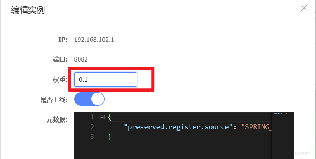Click the 192.168.102.1 IP address text
Screen dimensions: 316x159
pyautogui.click(x=94, y=40)
